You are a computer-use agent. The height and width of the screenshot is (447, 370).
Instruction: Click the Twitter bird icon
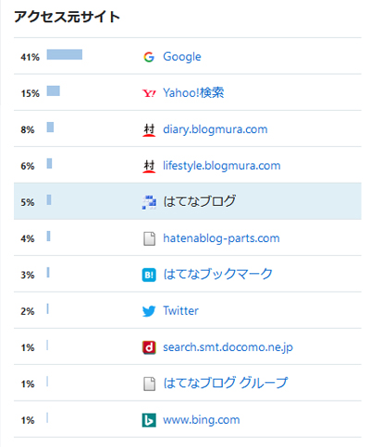[149, 311]
